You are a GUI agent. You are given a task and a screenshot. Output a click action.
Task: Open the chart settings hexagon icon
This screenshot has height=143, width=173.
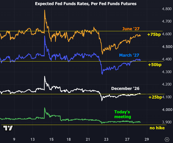tap(167, 139)
